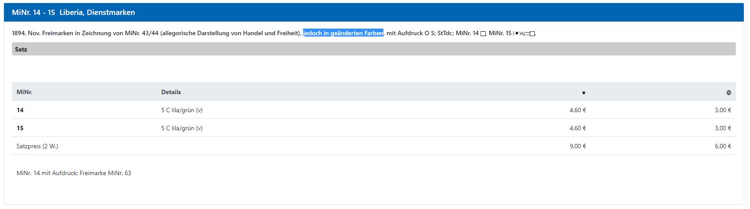Click the square symbol after "MiNr. 14" in description
This screenshot has height=209, width=750.
click(483, 33)
